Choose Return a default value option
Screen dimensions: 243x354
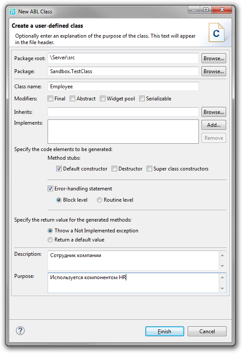pos(50,240)
